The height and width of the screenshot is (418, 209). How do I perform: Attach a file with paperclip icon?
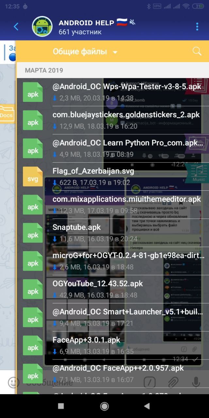point(173,382)
